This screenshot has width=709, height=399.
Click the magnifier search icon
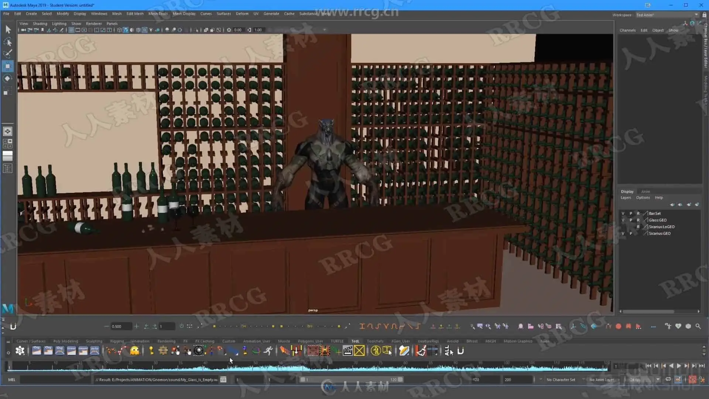coord(698,326)
